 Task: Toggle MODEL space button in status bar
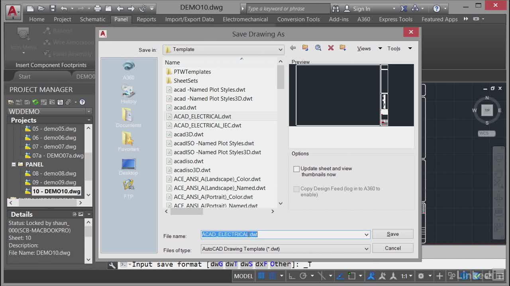tap(243, 276)
